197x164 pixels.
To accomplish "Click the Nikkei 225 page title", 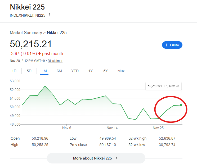I will click(27, 7).
